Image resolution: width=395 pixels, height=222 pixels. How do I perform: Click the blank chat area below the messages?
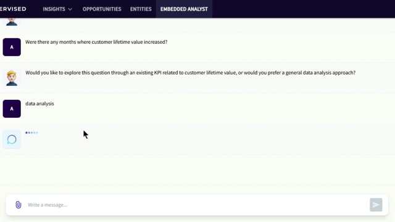[197, 173]
